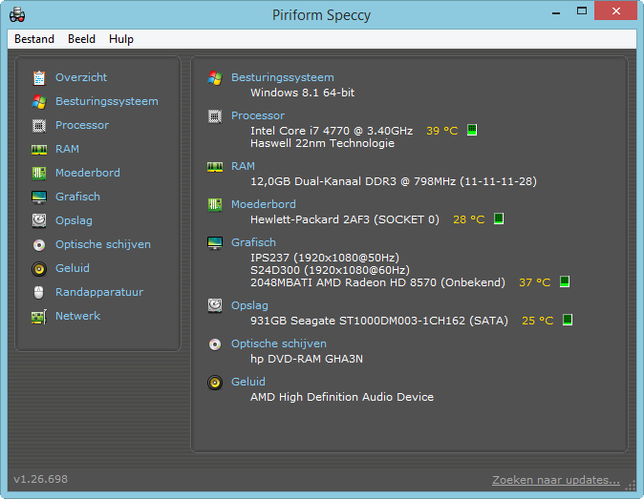Click the Netwerk card icon in sidebar
The width and height of the screenshot is (644, 499).
(39, 317)
